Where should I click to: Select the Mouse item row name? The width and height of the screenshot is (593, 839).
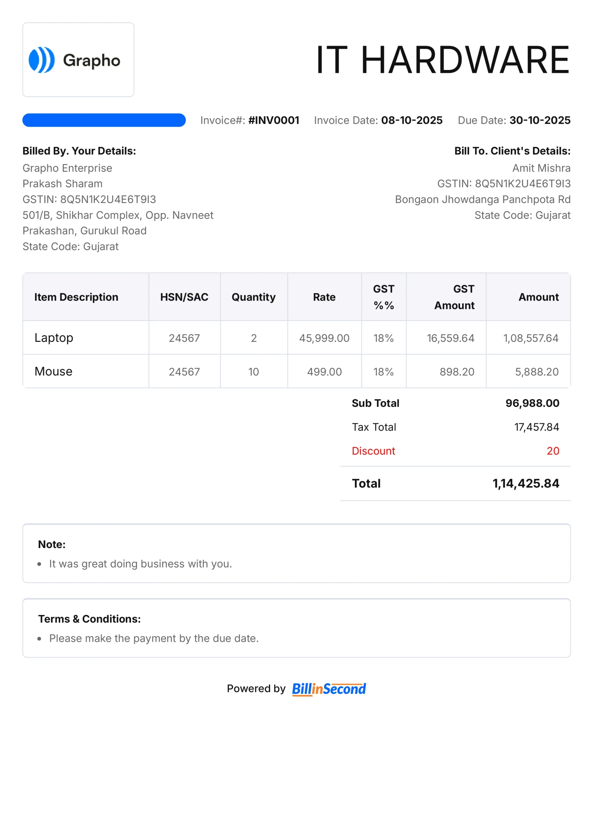[53, 371]
